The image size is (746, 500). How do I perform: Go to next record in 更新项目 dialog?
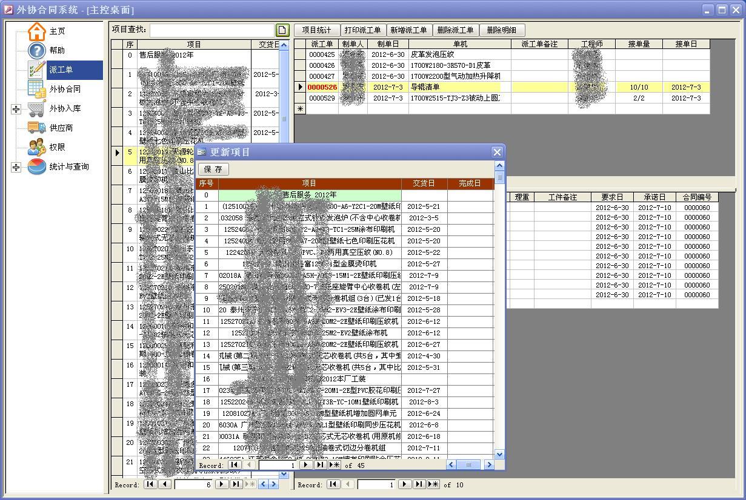307,465
